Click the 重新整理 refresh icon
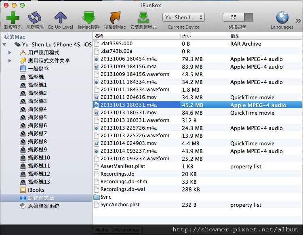This screenshot has width=303, height=235. coord(35,18)
